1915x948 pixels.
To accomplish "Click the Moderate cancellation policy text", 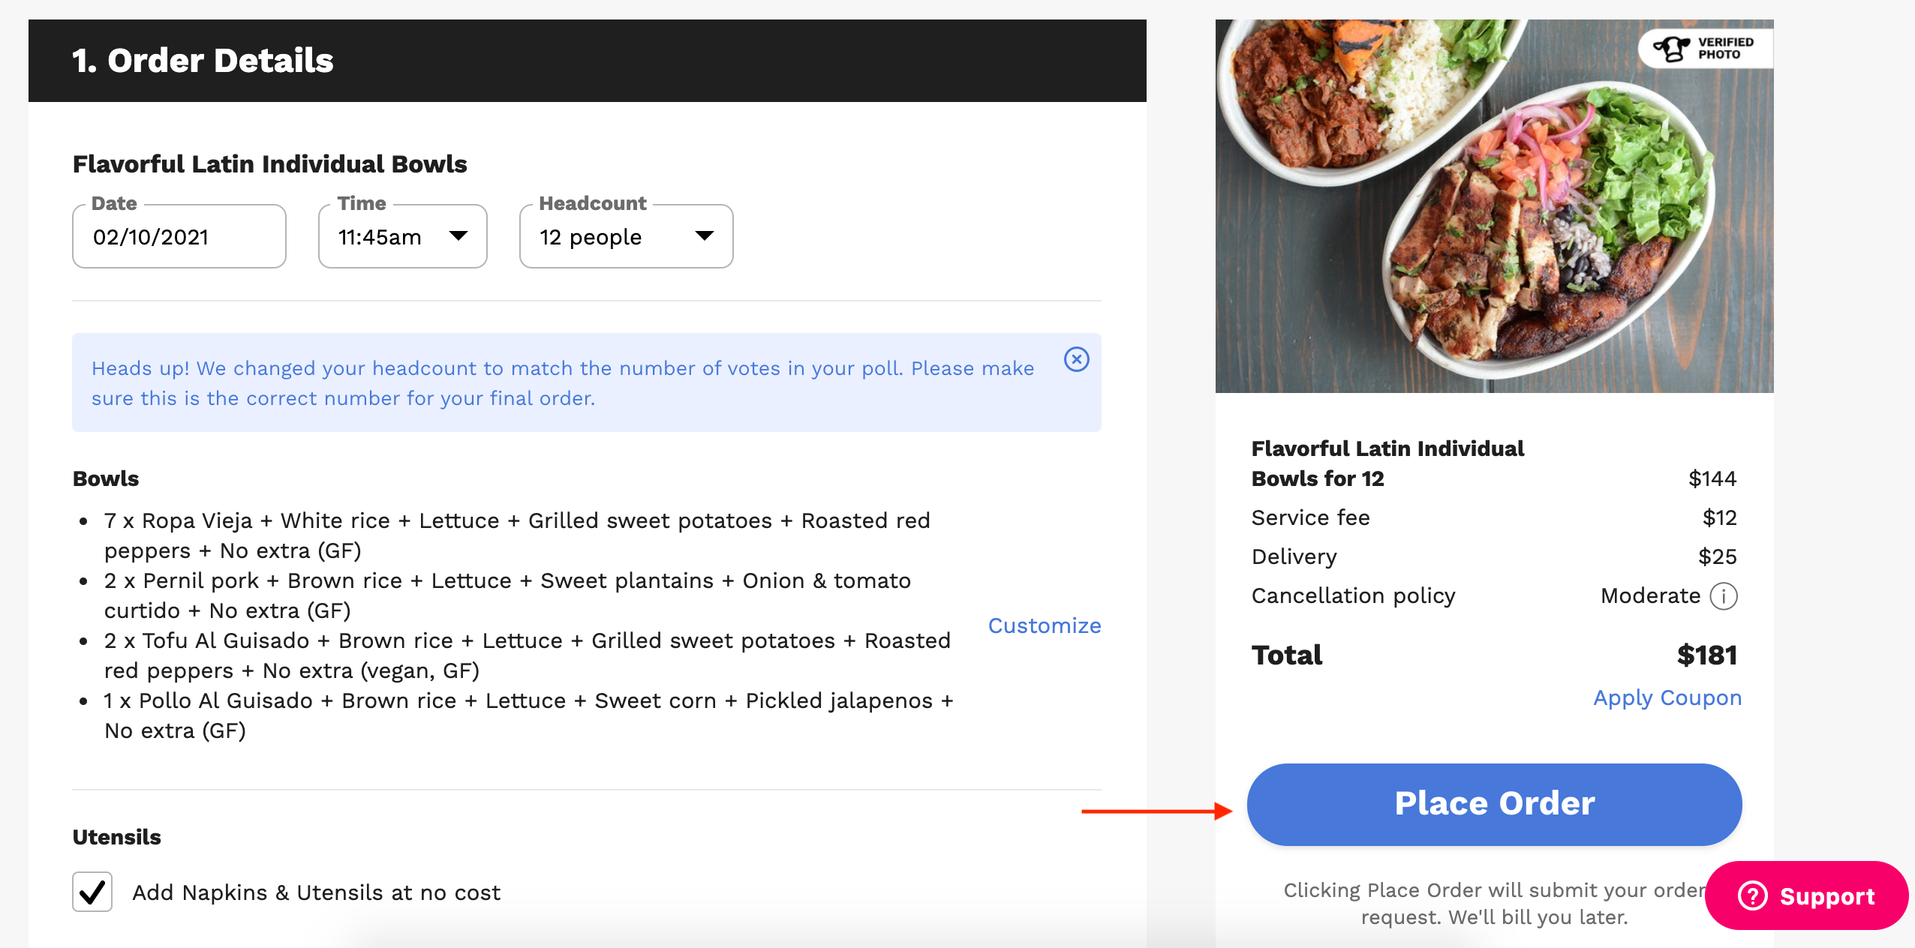I will click(1649, 596).
